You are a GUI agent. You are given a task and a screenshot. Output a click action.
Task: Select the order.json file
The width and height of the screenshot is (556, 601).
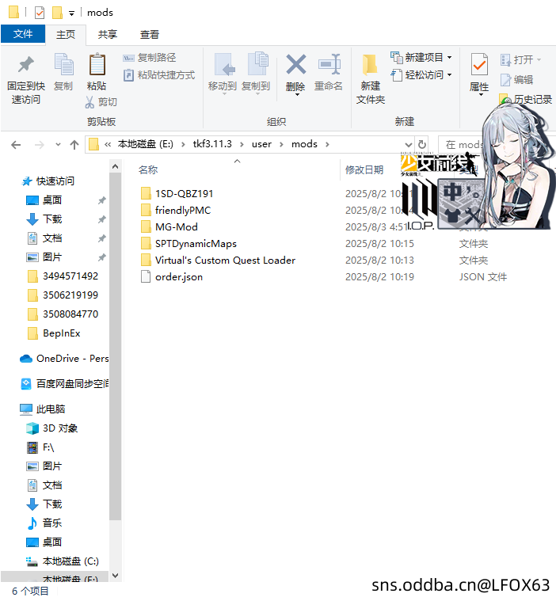click(x=179, y=277)
